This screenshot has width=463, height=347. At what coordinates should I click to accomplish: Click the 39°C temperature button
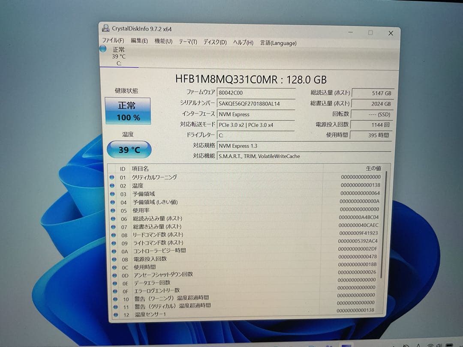click(129, 150)
